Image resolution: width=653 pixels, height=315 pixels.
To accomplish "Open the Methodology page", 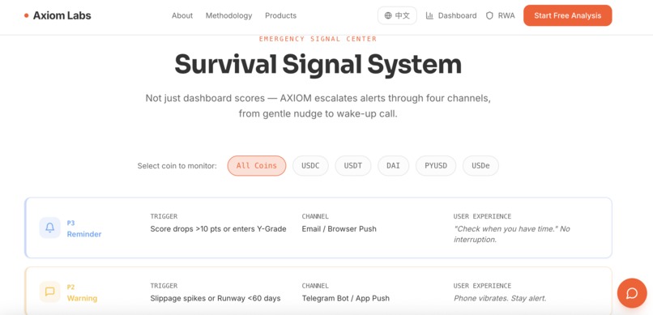I will click(228, 16).
